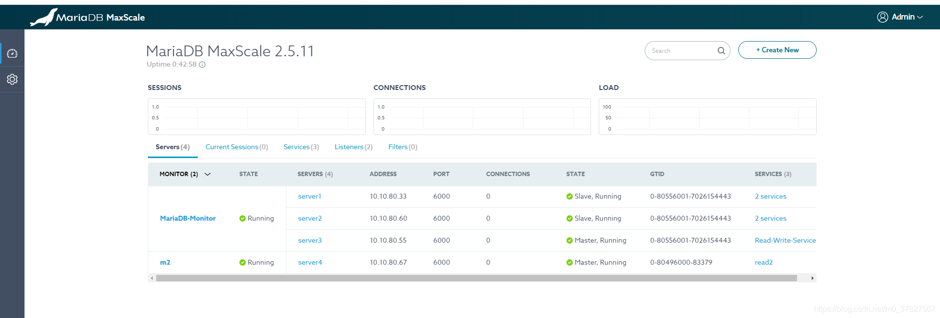940x318 pixels.
Task: Click the MariaDB-Monitor running status icon
Action: click(242, 219)
